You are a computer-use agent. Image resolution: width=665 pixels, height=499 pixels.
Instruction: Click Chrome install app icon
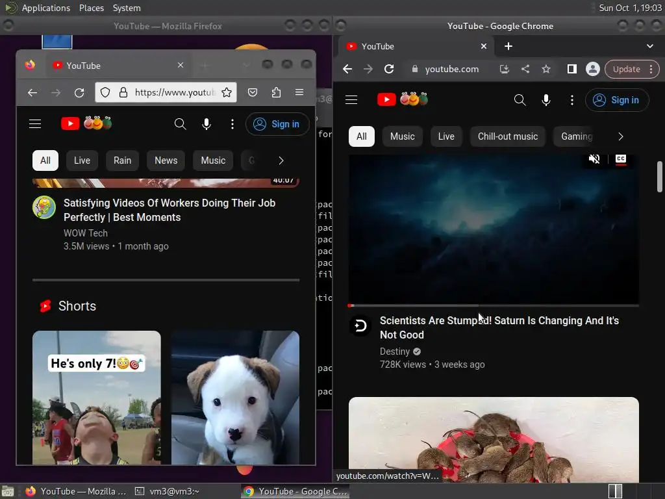(504, 69)
